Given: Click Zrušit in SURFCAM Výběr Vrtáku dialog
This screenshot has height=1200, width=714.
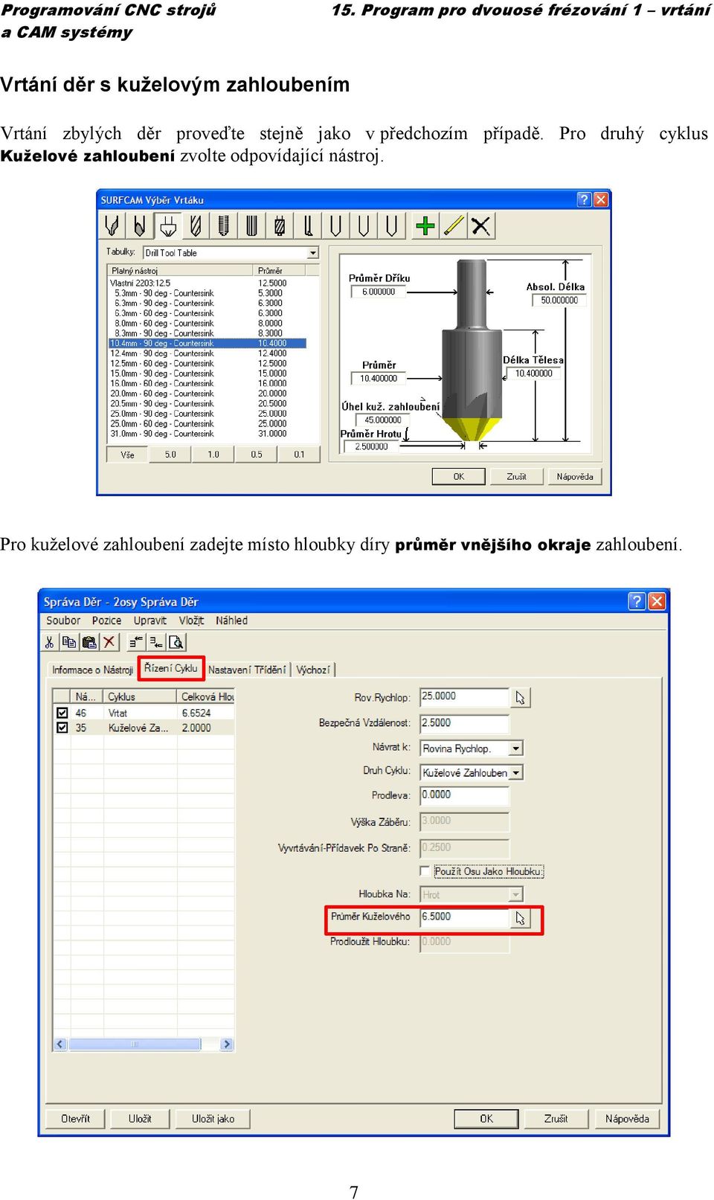Looking at the screenshot, I should 517,477.
